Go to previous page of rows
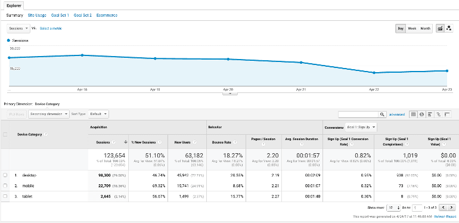The image size is (459, 223). point(444,207)
